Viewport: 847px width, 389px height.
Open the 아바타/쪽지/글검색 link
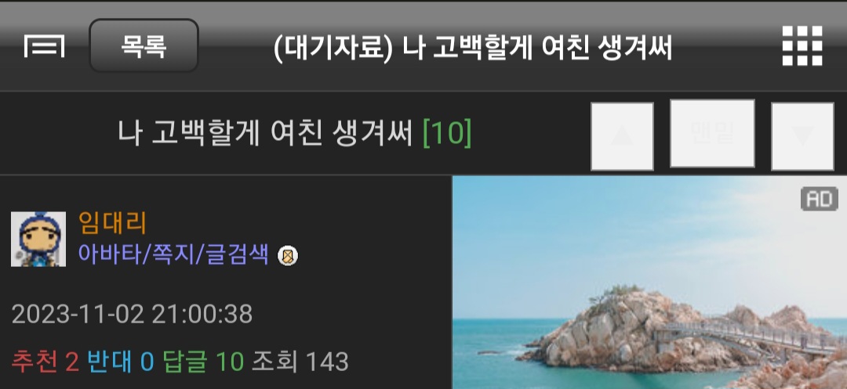pos(173,254)
